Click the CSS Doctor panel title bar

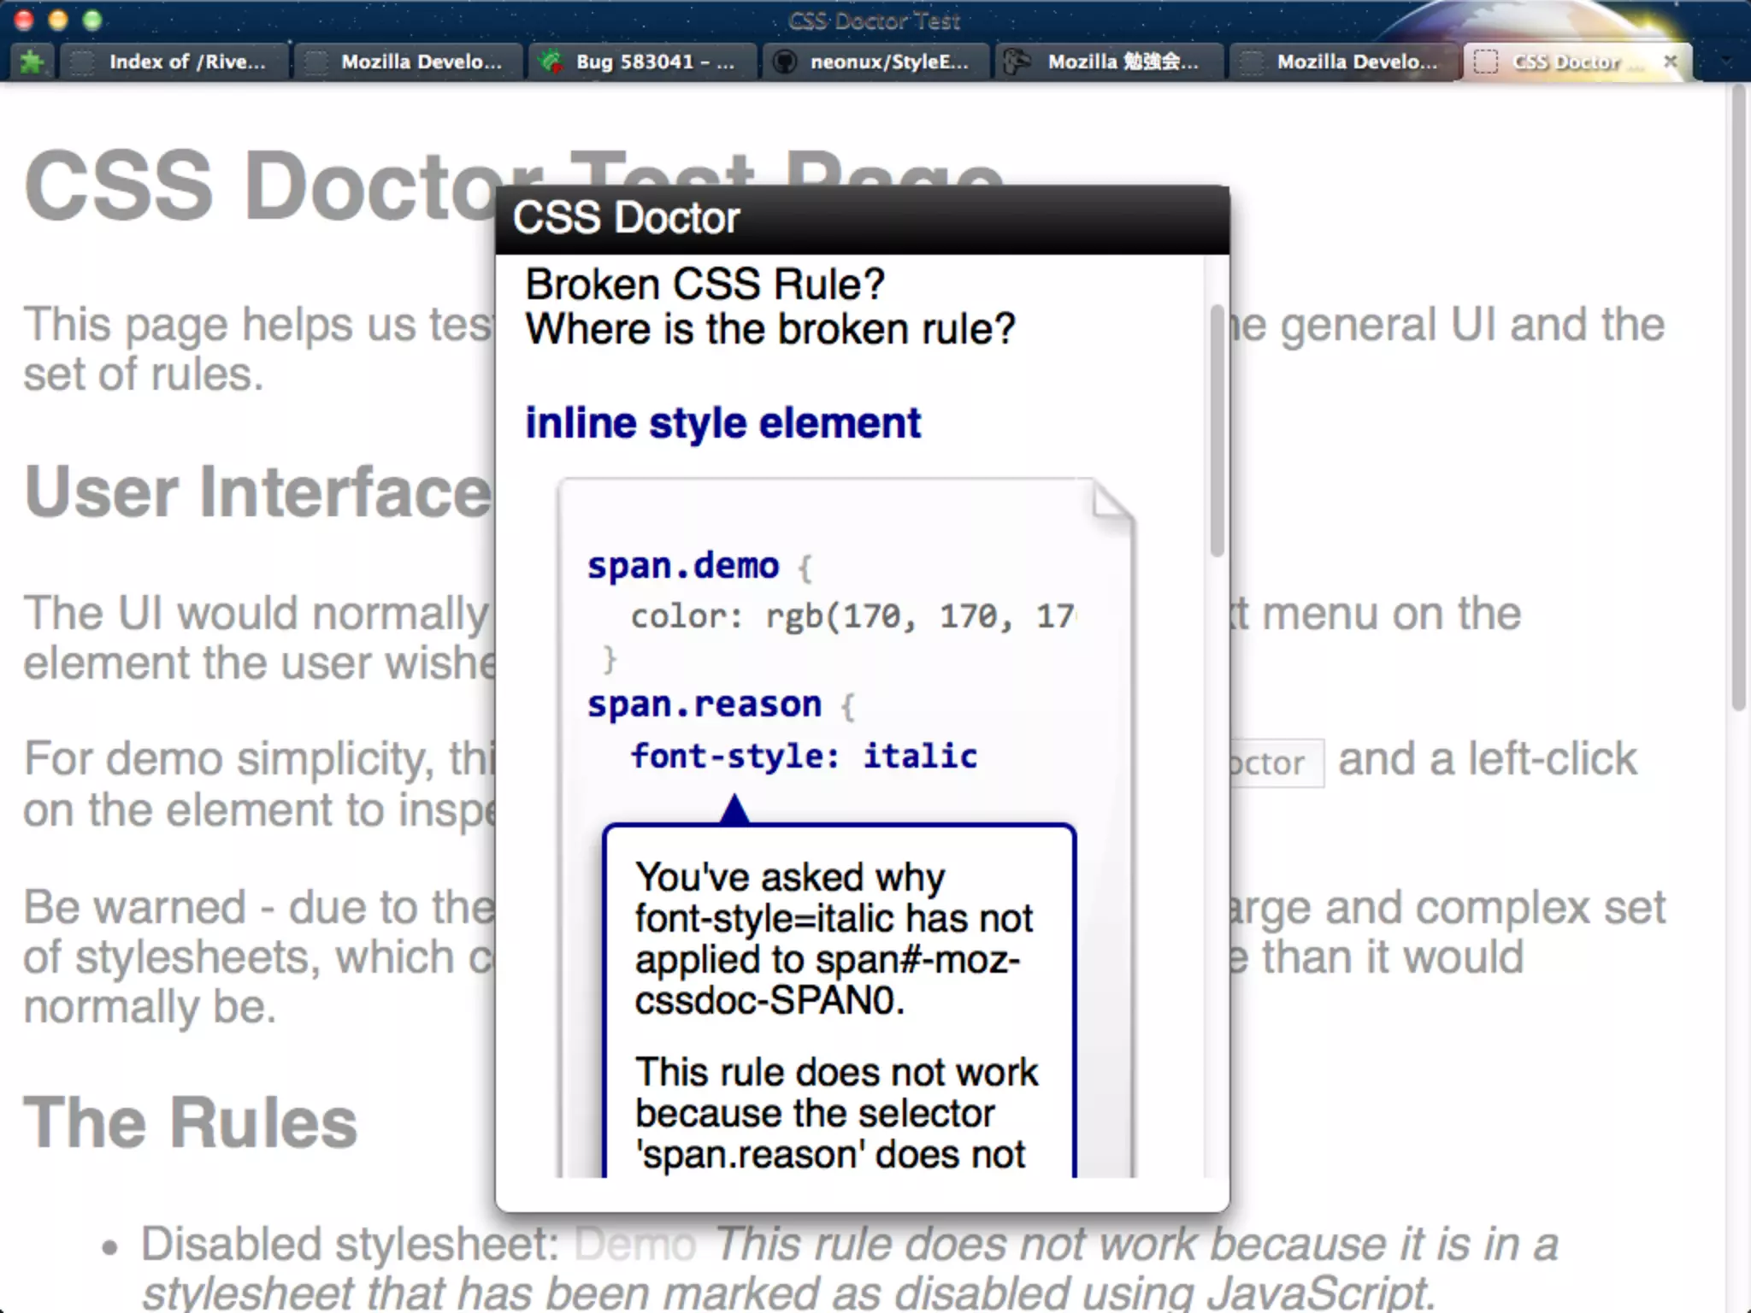pos(862,219)
